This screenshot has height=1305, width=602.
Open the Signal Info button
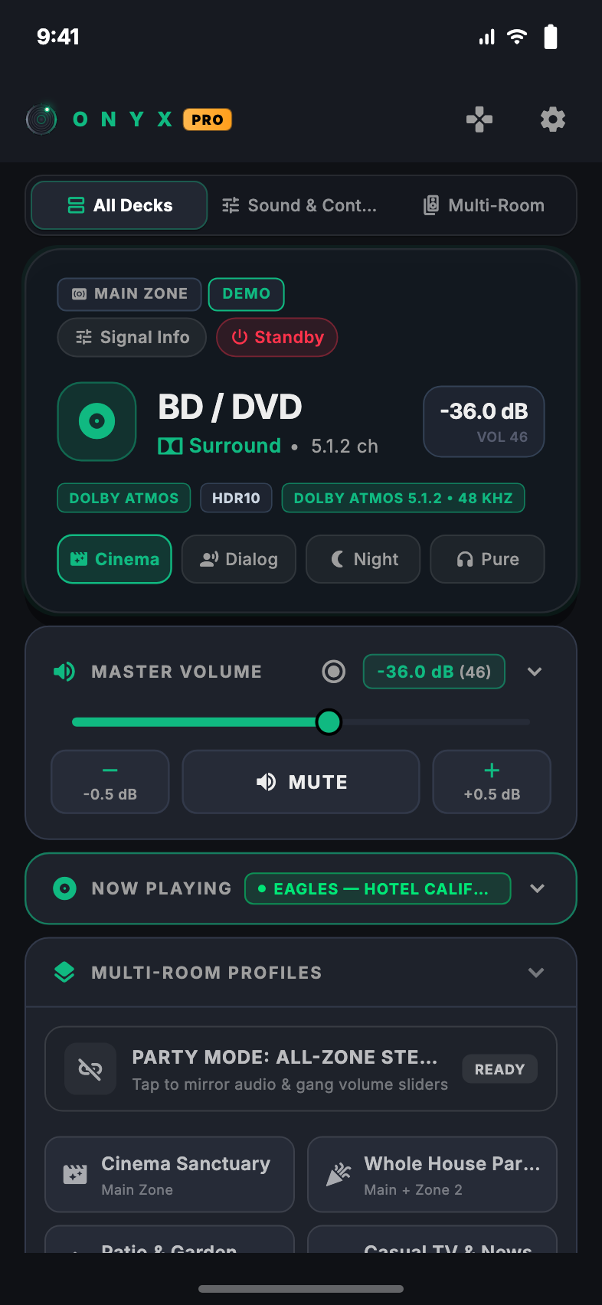point(132,337)
